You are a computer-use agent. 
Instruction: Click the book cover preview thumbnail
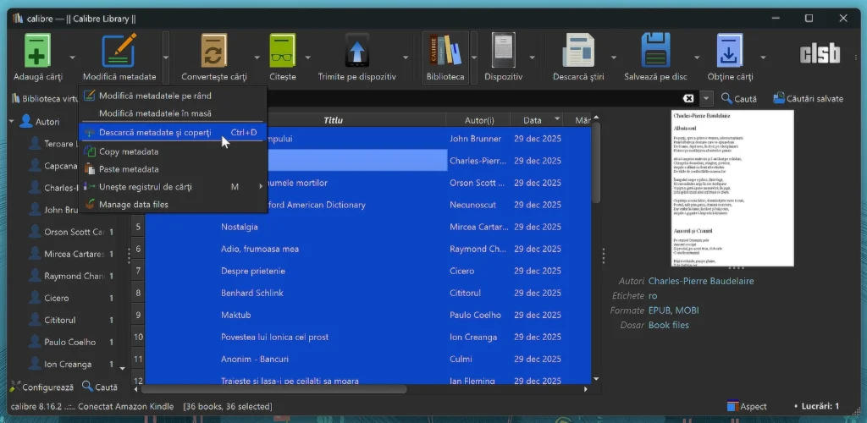(x=732, y=187)
